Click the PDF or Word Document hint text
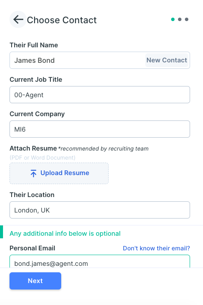Viewport: 203px width, 305px height. [x=43, y=157]
